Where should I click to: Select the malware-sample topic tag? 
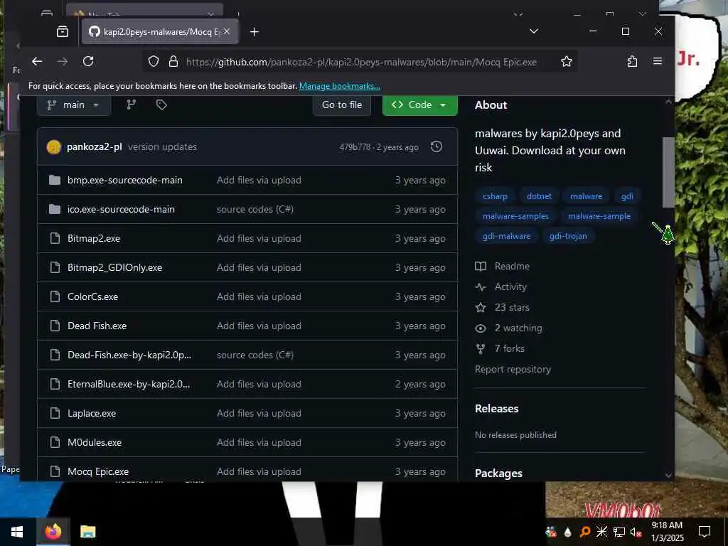599,216
